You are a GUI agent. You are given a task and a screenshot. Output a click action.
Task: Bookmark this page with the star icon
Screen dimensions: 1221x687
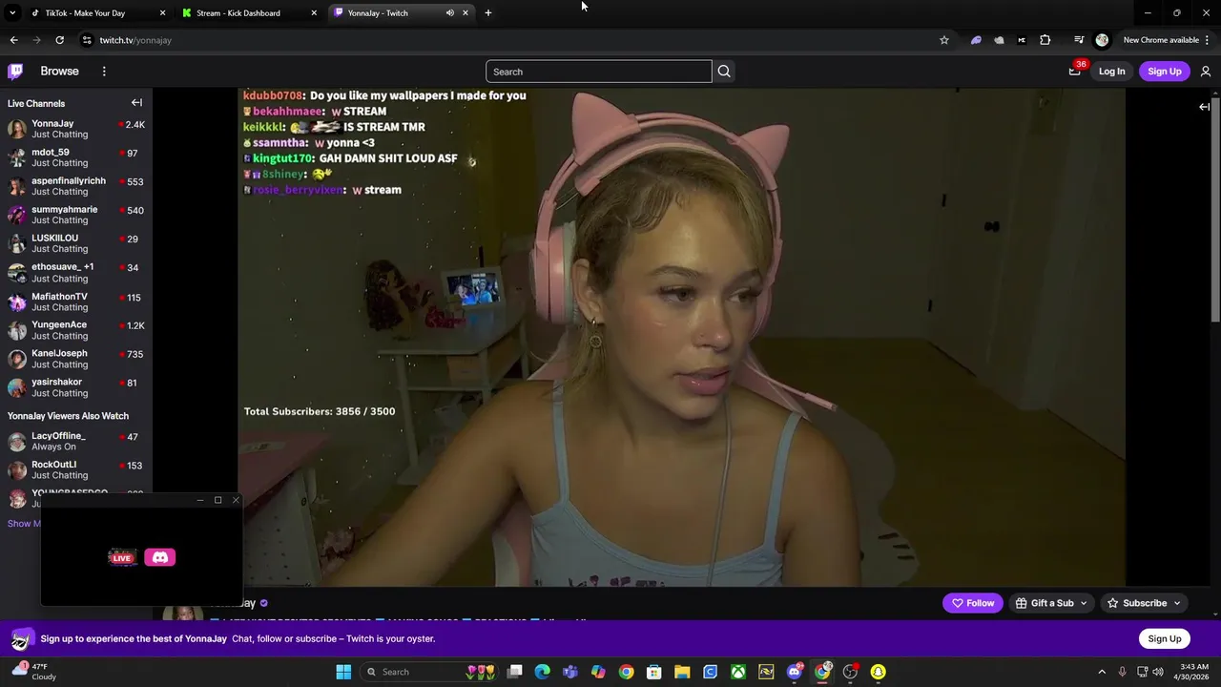(944, 40)
